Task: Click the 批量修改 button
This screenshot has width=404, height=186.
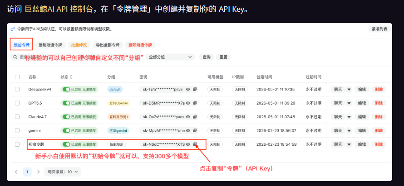Action: tap(79, 45)
